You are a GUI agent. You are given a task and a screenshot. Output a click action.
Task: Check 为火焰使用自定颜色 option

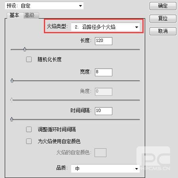(29, 141)
